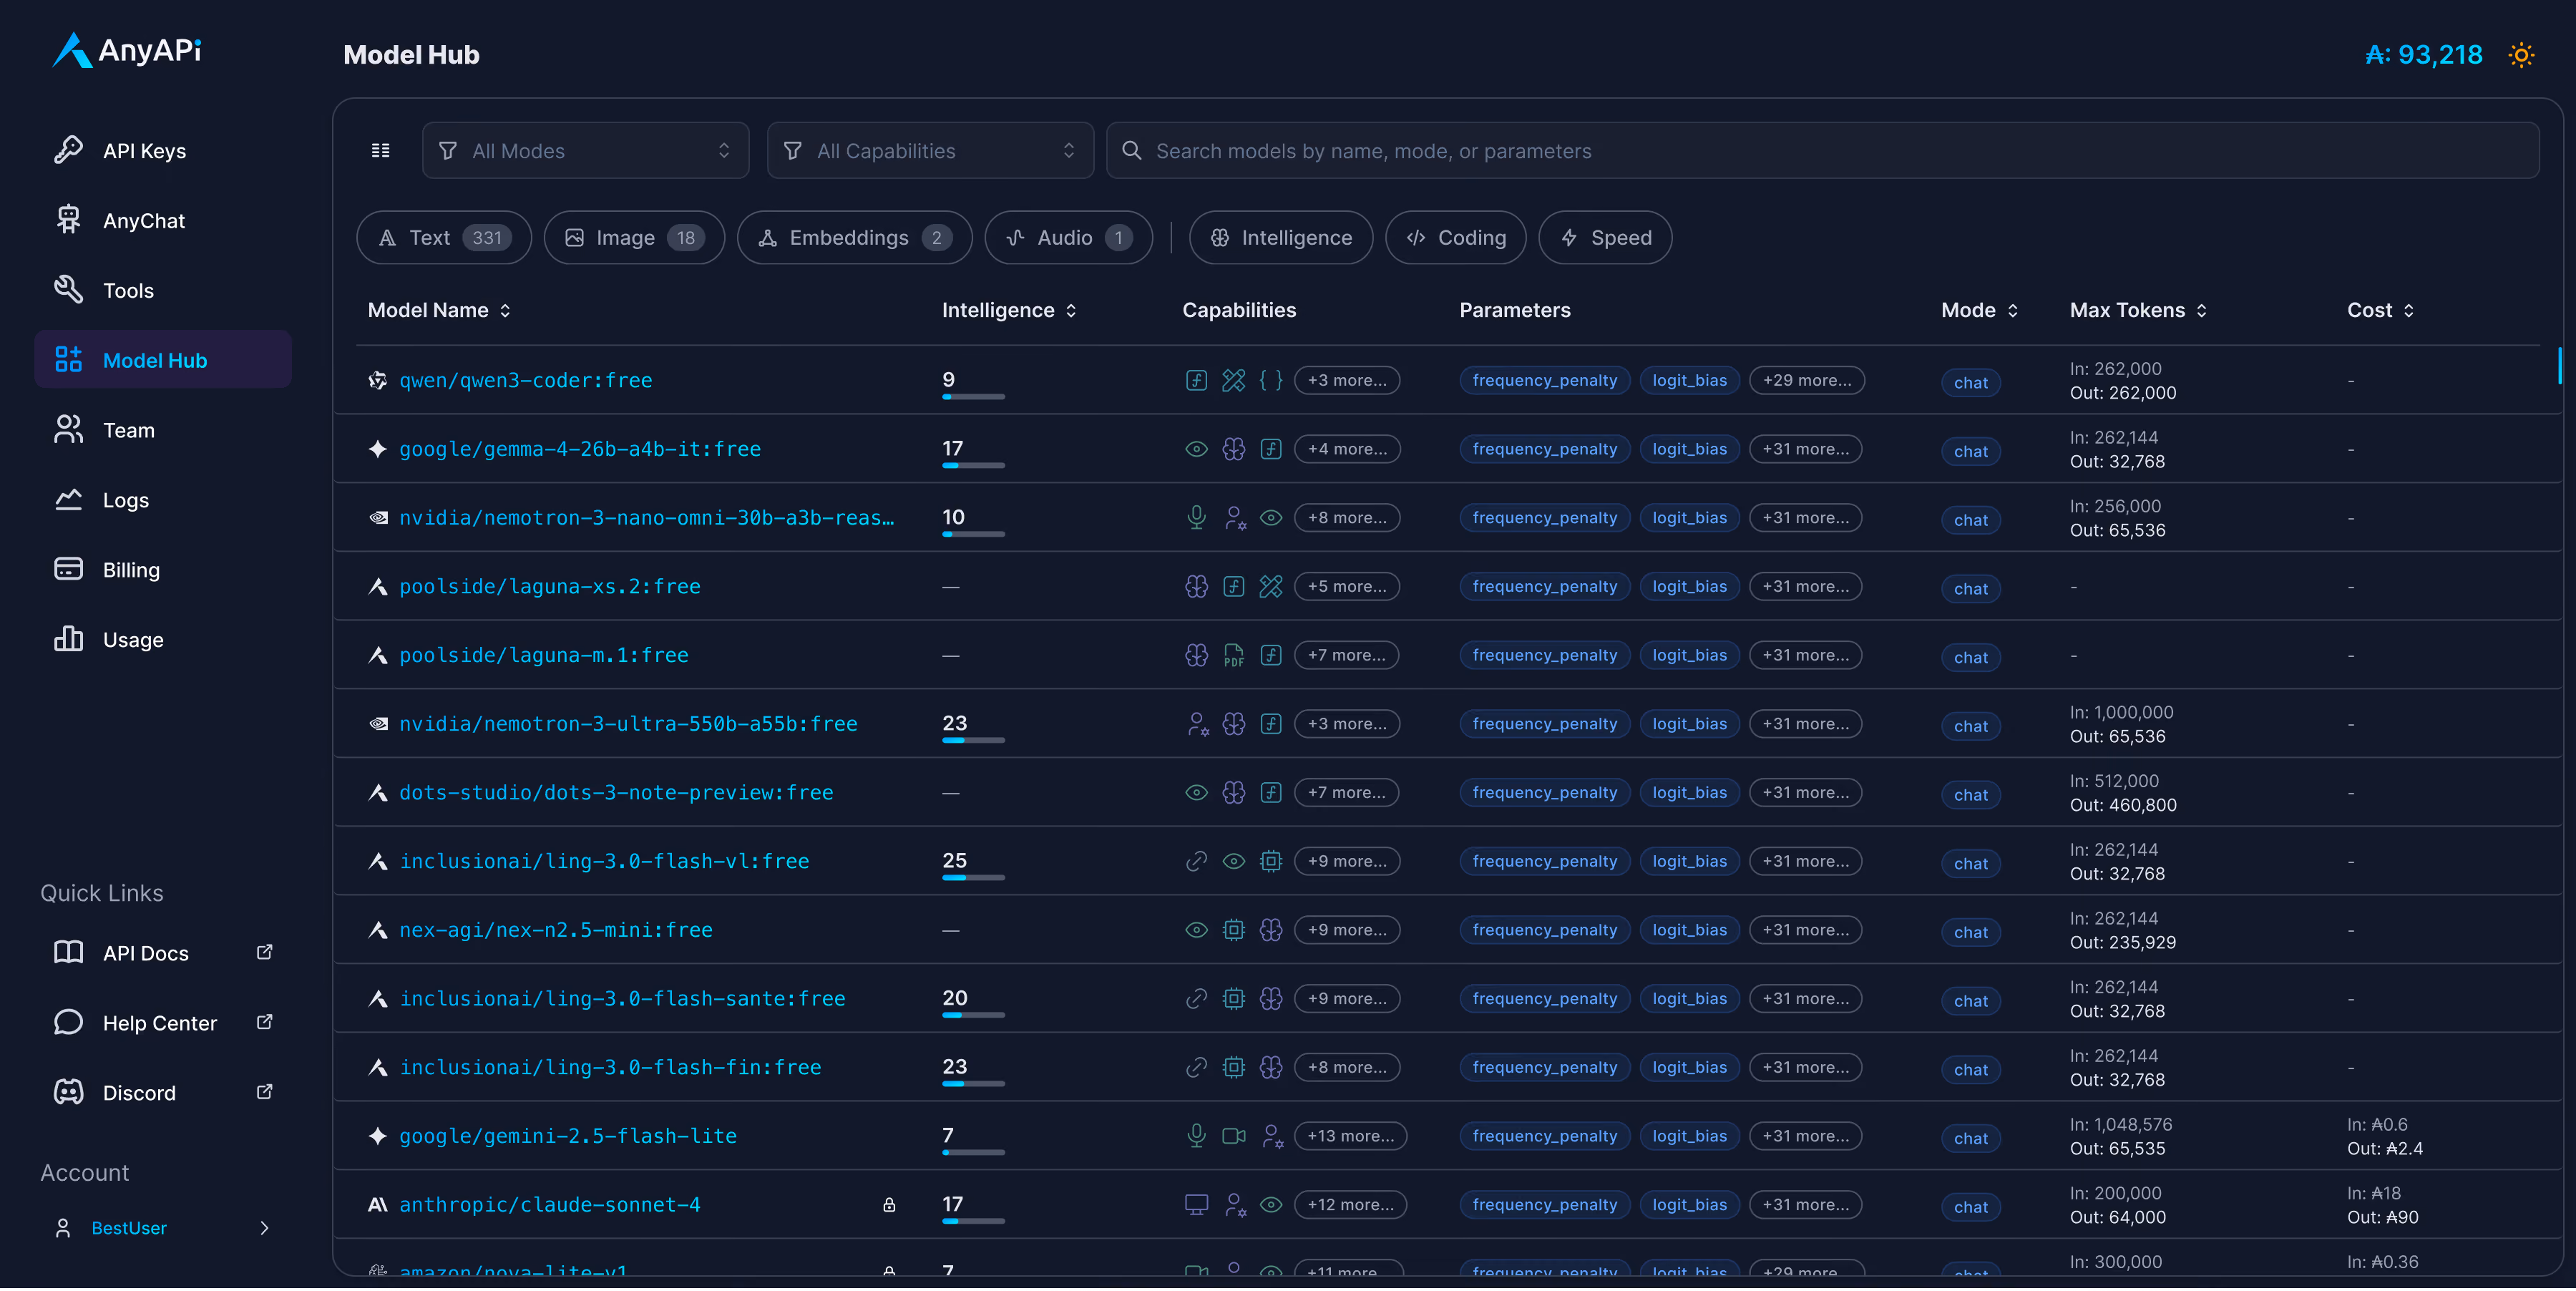Open API Keys in the sidebar
The width and height of the screenshot is (2576, 1291).
pos(163,150)
